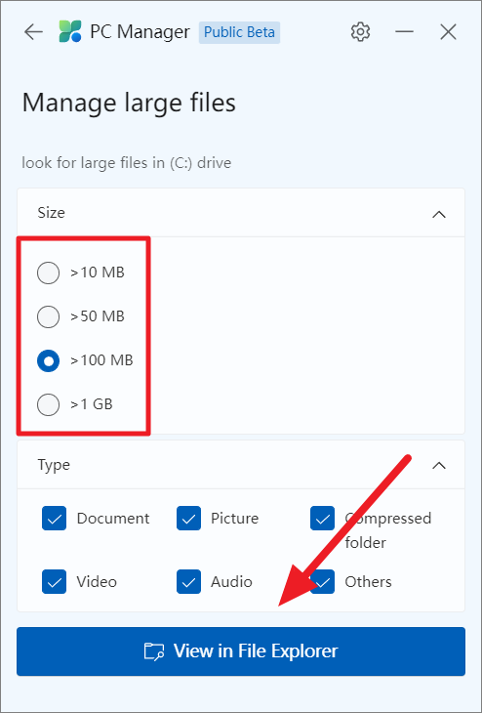
Task: Open settings via the gear icon
Action: (360, 32)
